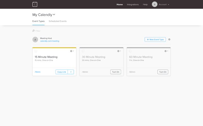Open the gear settings beside New Event Type
Image resolution: width=203 pixels, height=126 pixels.
[169, 39]
